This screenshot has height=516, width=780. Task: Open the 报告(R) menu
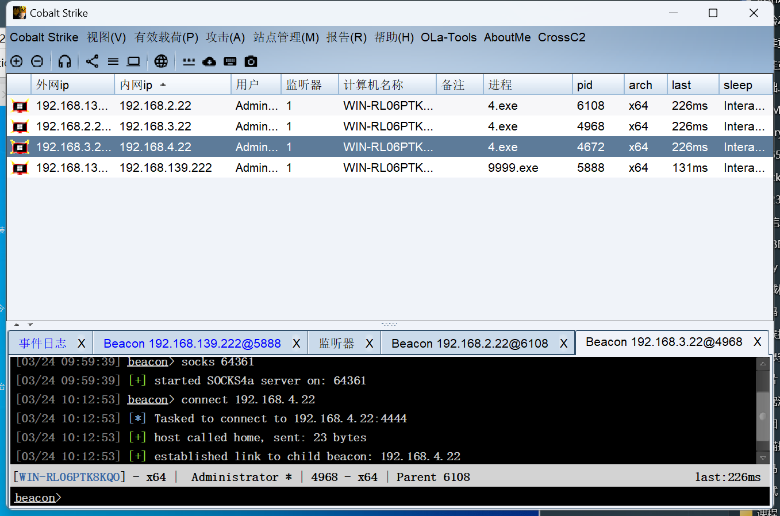click(347, 37)
